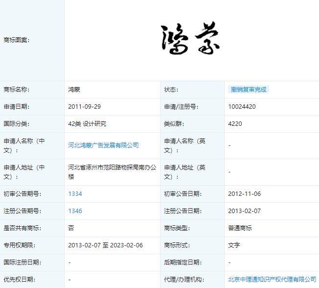Viewport: 319px width, 288px height.
Task: Select the applicant address 河北省涿州市范阳路物探局南办公楼
Action: tap(112, 172)
